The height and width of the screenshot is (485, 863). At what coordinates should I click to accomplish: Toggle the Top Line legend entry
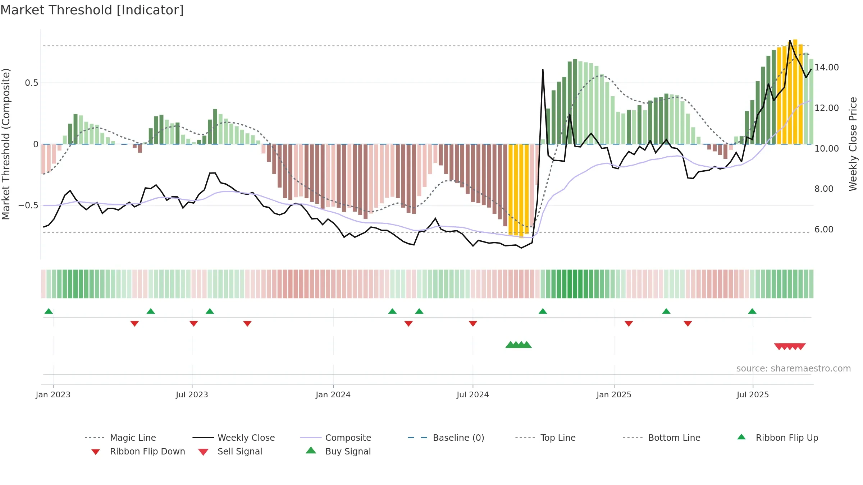click(545, 438)
